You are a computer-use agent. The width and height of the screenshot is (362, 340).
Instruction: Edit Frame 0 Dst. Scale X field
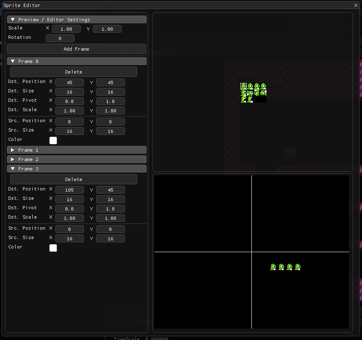pos(70,111)
